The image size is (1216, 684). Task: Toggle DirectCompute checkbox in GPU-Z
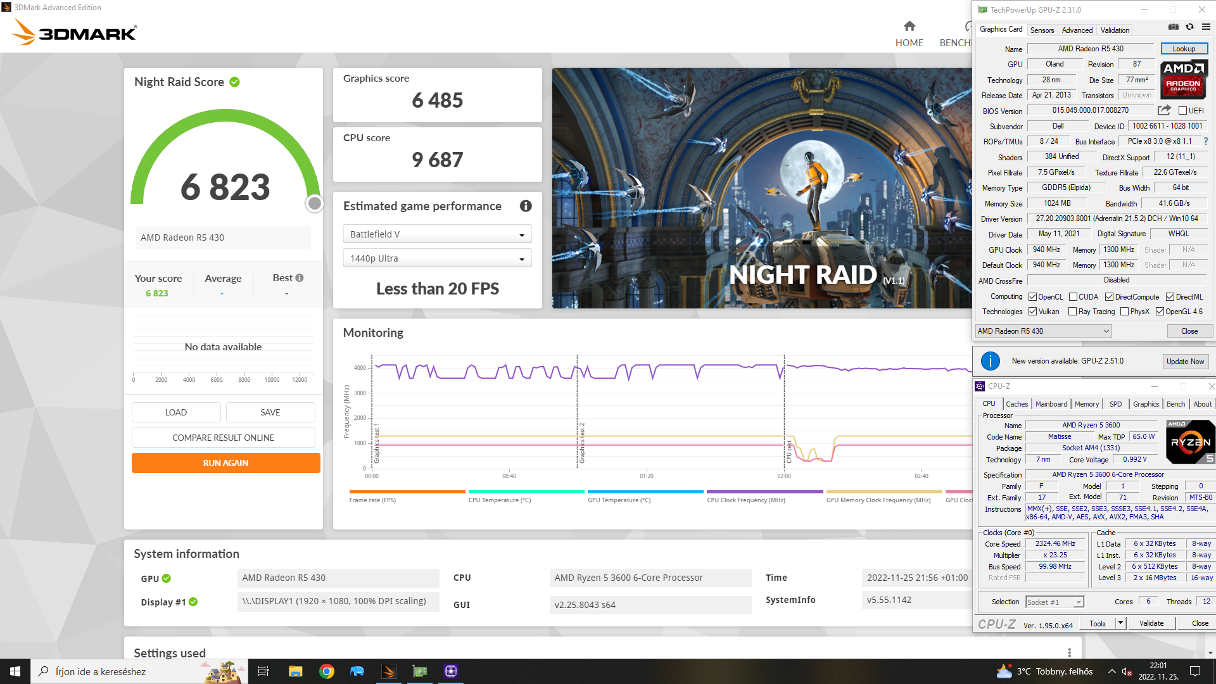[x=1110, y=297]
